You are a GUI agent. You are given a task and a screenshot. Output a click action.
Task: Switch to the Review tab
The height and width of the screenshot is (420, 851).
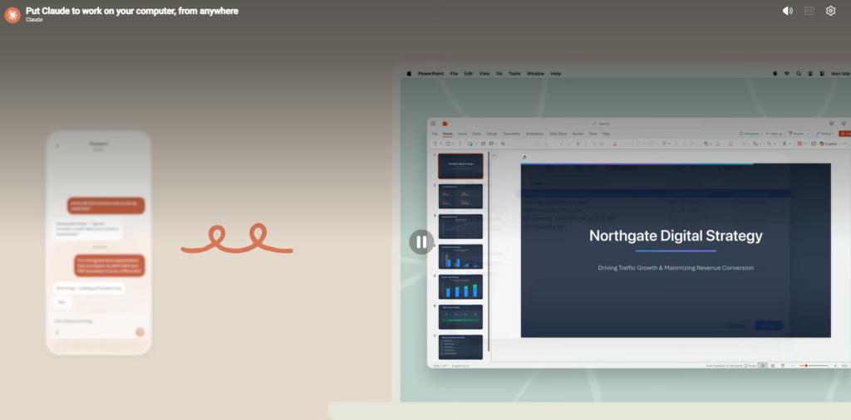click(578, 134)
